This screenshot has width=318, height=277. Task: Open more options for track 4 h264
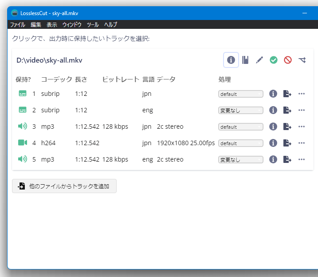click(x=302, y=143)
